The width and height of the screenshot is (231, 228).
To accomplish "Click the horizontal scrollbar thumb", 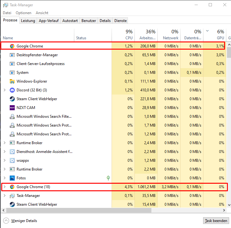I will (79, 210).
